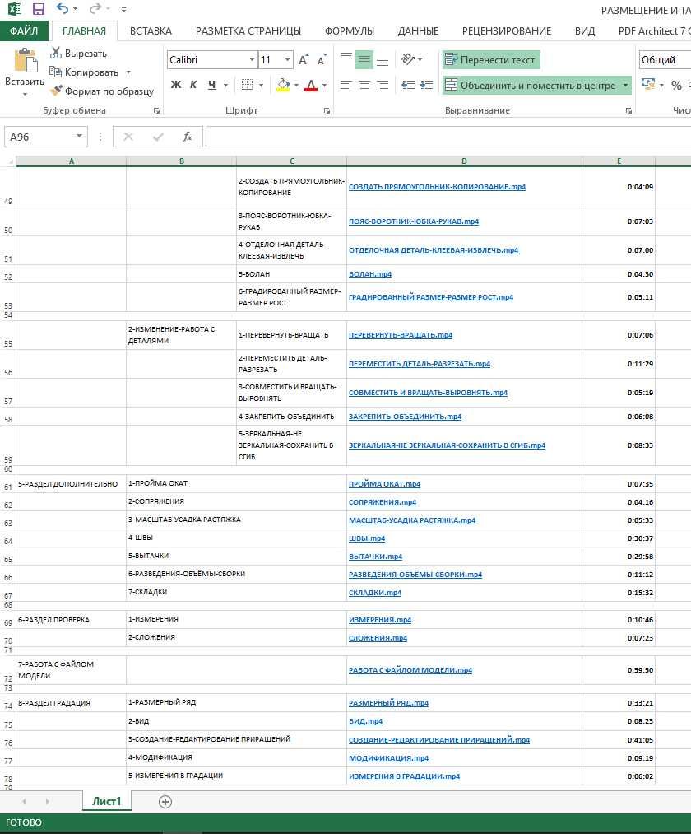This screenshot has height=834, width=691.
Task: Toggle Перенести текст wrap text
Action: (491, 59)
